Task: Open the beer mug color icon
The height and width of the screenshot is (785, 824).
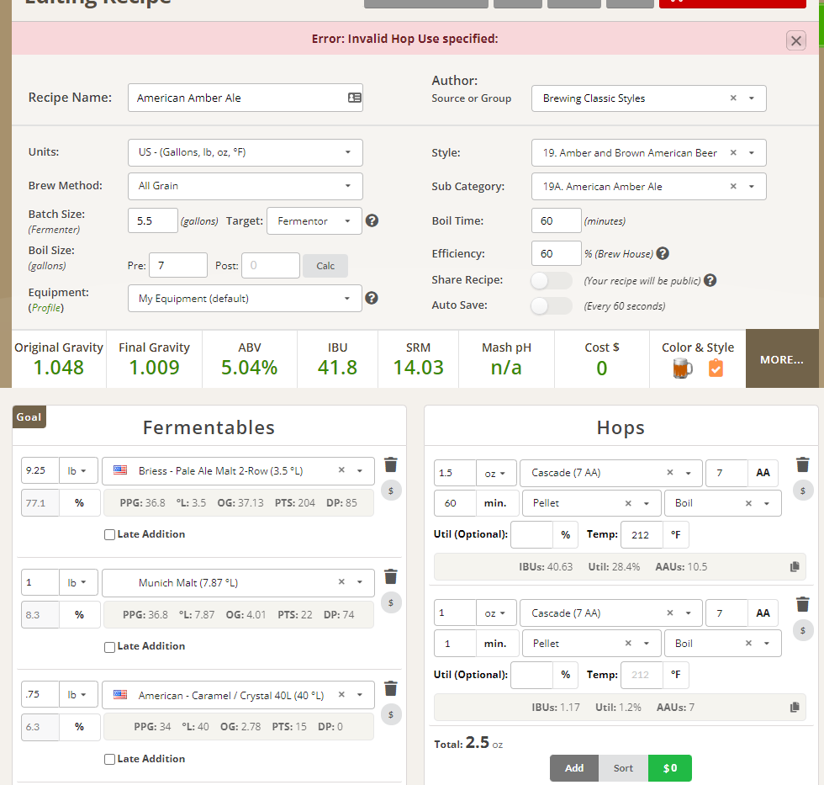Action: [684, 369]
